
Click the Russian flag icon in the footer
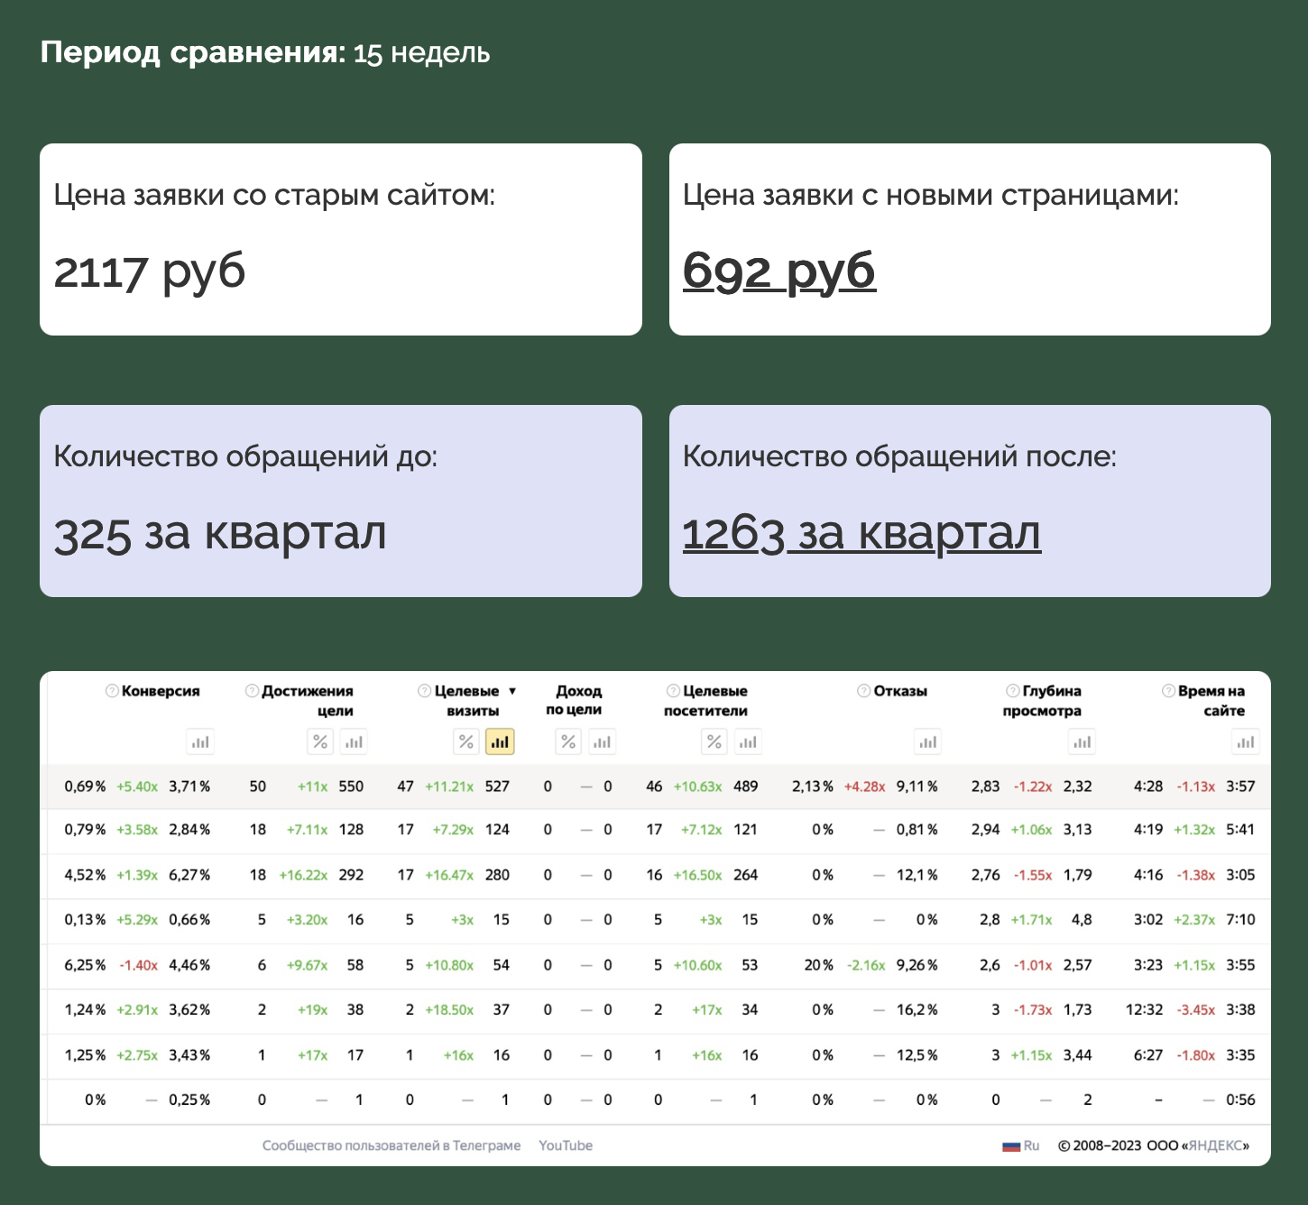click(1011, 1146)
